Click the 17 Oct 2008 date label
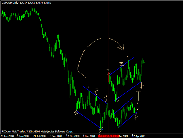This screenshot has width=183, height=138. (73, 136)
